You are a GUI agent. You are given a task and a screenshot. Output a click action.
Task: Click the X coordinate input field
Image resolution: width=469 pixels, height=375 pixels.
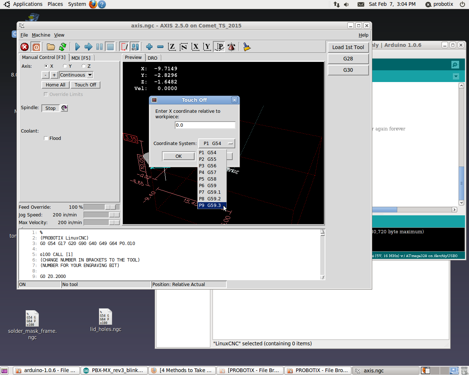205,125
